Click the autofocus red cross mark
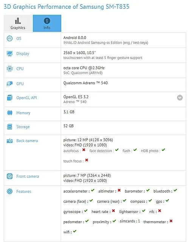Screen dimensions: 189x242 (x=84, y=150)
